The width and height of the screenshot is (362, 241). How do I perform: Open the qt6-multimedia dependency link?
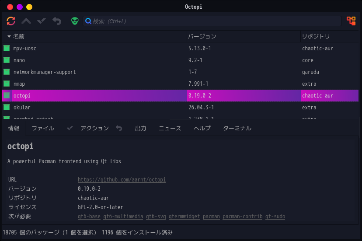[123, 217]
